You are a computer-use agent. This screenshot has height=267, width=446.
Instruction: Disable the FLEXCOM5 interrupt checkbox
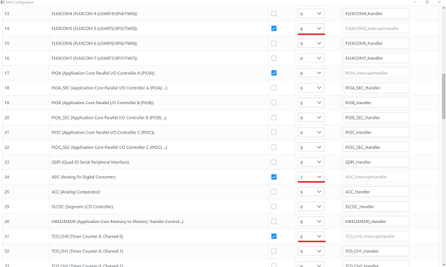coord(274,28)
